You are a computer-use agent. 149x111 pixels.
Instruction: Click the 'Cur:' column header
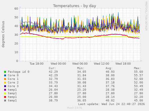coord(52,68)
